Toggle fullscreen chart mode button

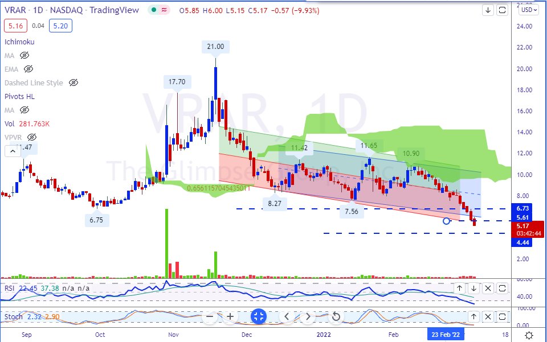[x=259, y=316]
